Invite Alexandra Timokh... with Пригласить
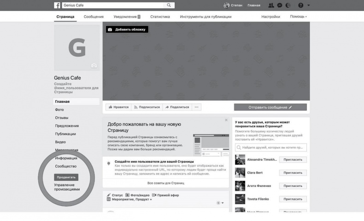Viewport: 364px width, 221px height. point(293,160)
